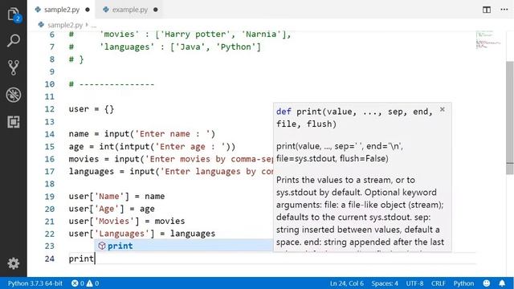Click the "# 'languages'" comment on line 7
The height and width of the screenshot is (289, 514).
(x=165, y=47)
